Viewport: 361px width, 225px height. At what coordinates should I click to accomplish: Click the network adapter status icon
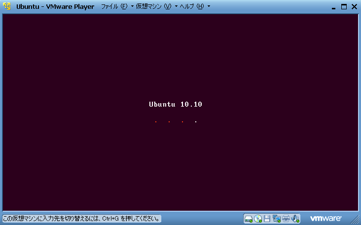tap(277, 219)
